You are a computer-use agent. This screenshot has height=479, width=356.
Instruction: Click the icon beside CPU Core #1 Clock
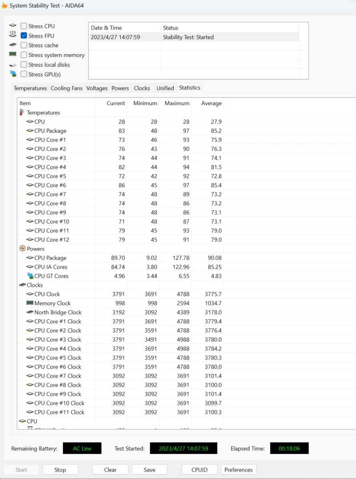(x=30, y=321)
